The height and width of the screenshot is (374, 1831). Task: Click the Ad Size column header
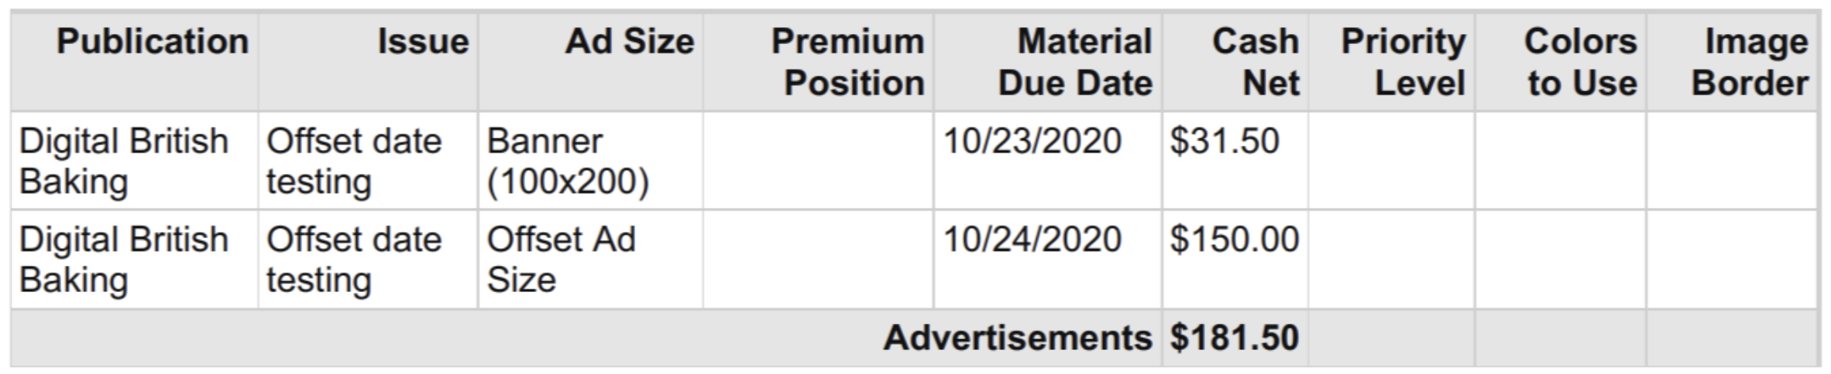(x=629, y=42)
